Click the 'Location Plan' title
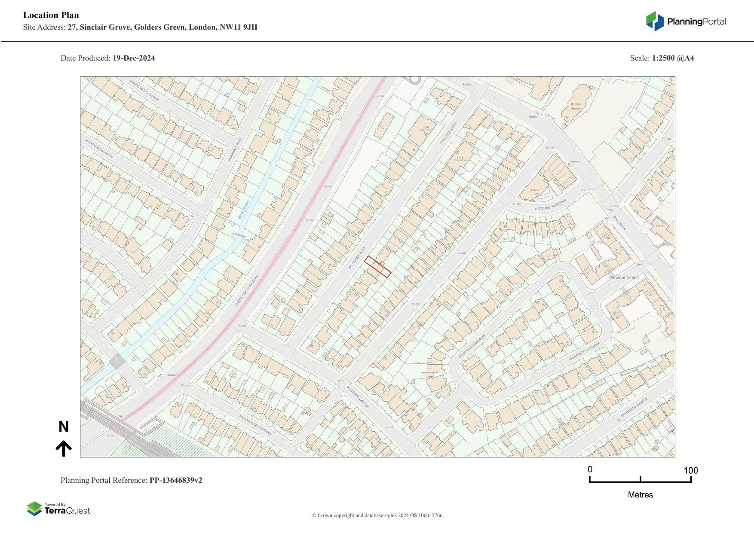Screen dimensions: 754x533 pos(51,15)
